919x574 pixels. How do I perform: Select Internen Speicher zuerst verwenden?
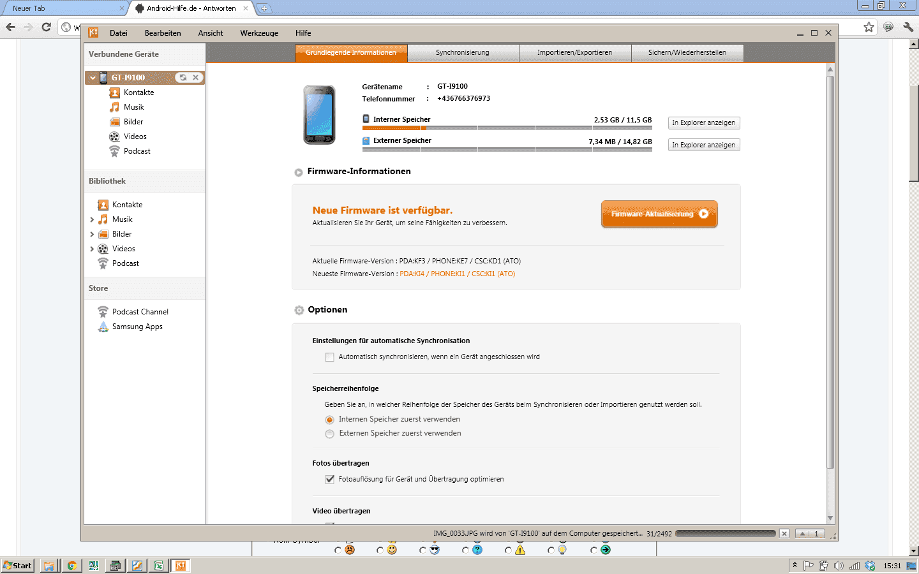pyautogui.click(x=329, y=420)
